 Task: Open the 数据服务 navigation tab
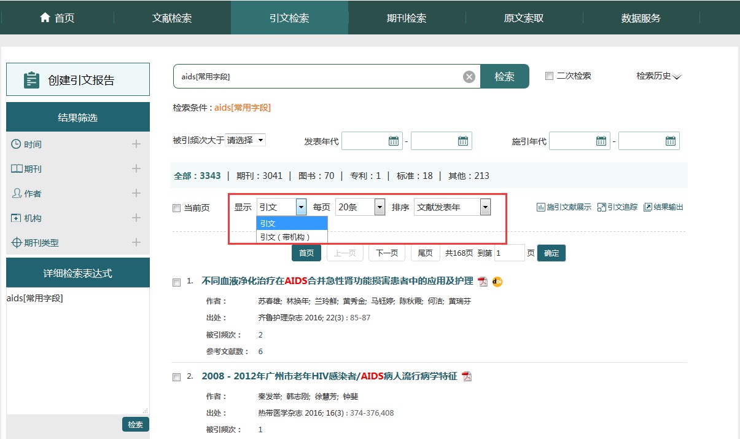click(641, 18)
